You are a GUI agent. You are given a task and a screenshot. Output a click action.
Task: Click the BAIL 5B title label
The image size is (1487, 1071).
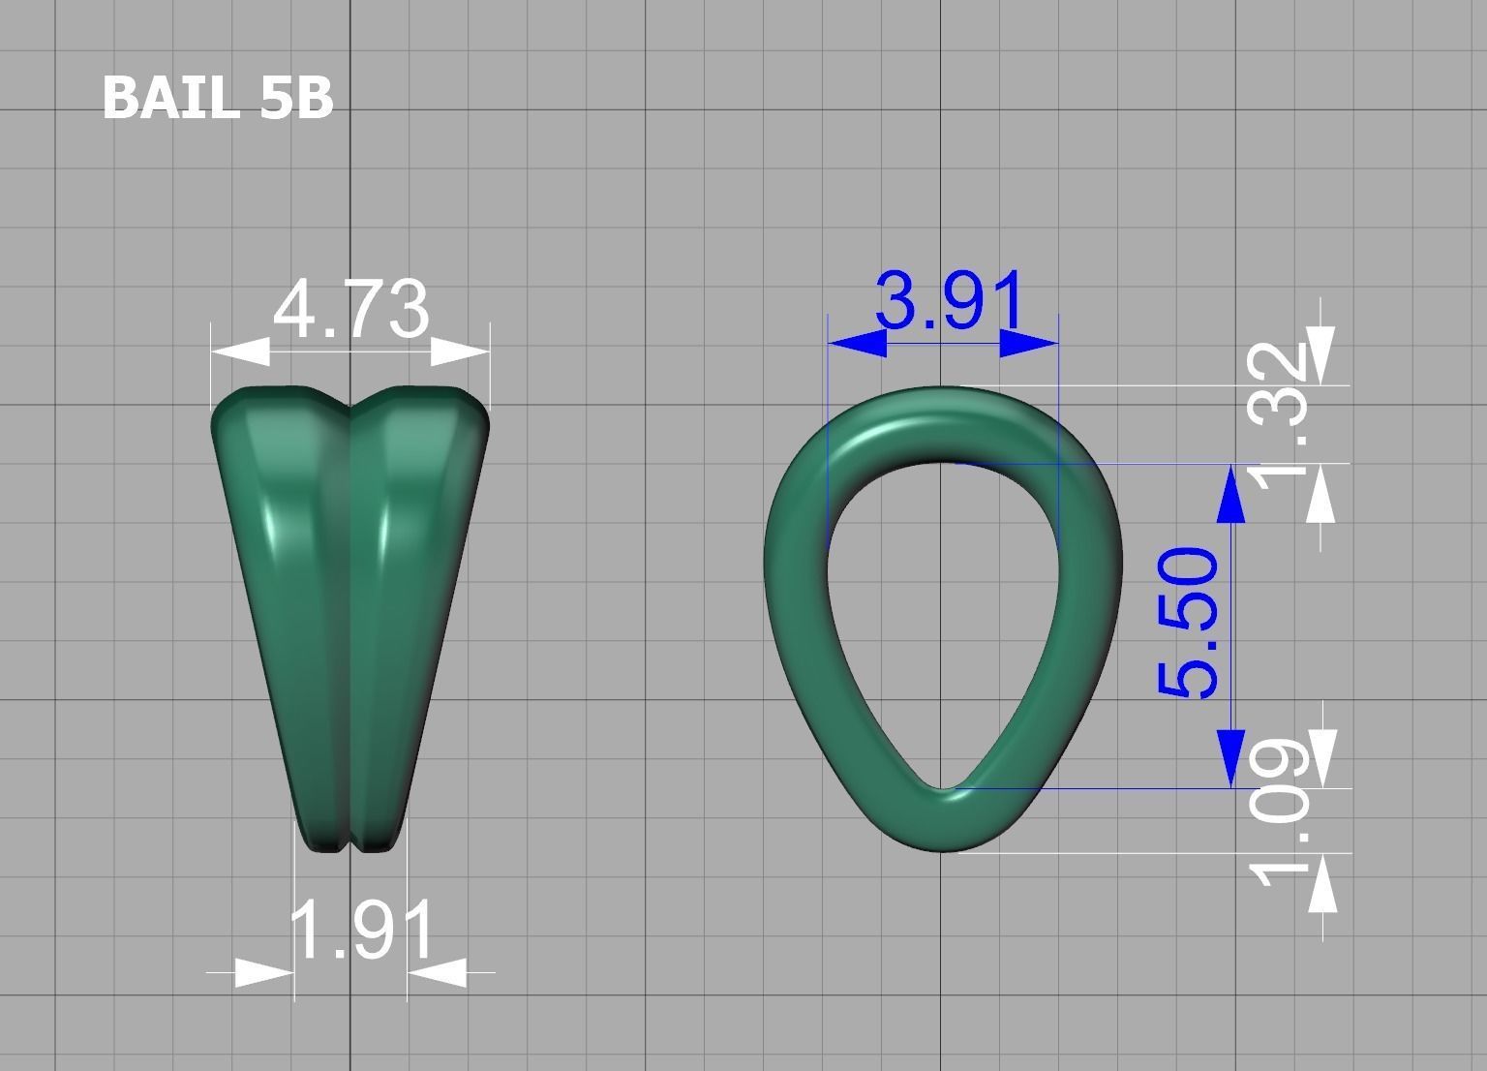218,98
